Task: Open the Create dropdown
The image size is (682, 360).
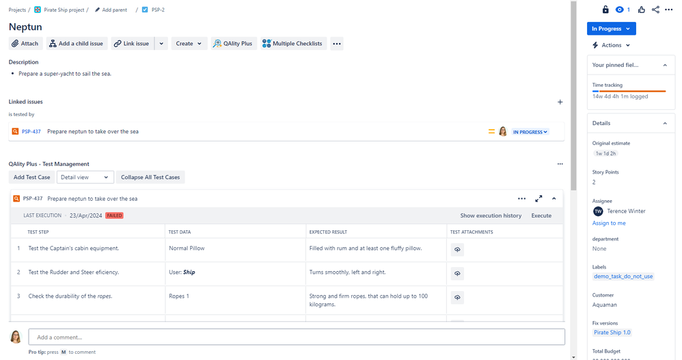Action: tap(189, 44)
